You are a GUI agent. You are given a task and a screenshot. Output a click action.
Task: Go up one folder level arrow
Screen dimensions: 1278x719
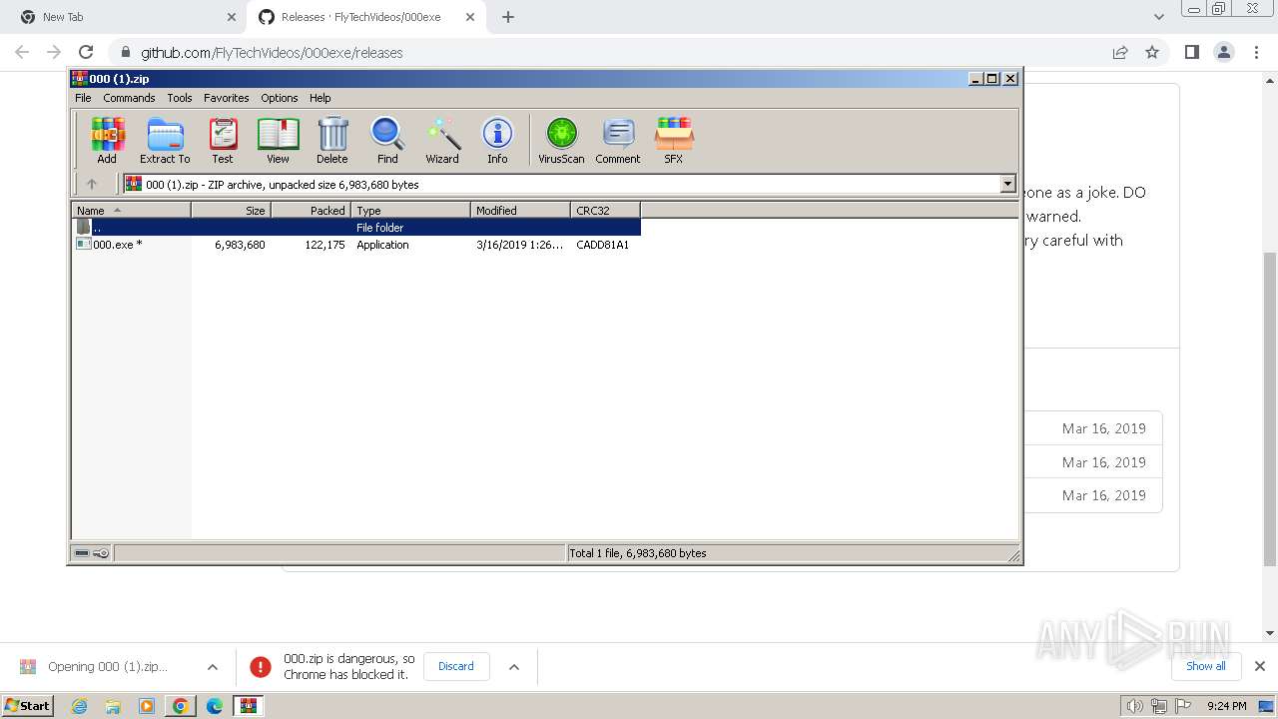click(x=92, y=184)
